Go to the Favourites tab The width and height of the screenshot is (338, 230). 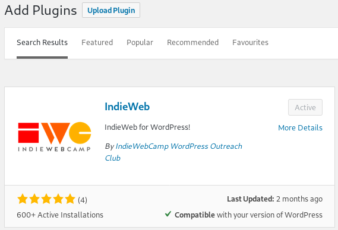tap(250, 43)
